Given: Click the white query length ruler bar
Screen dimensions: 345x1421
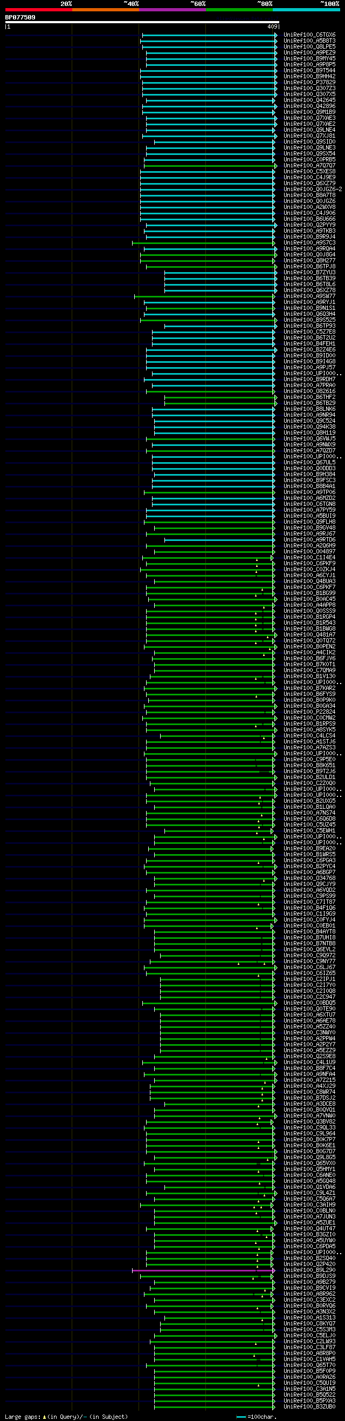Looking at the screenshot, I should click(x=142, y=22).
